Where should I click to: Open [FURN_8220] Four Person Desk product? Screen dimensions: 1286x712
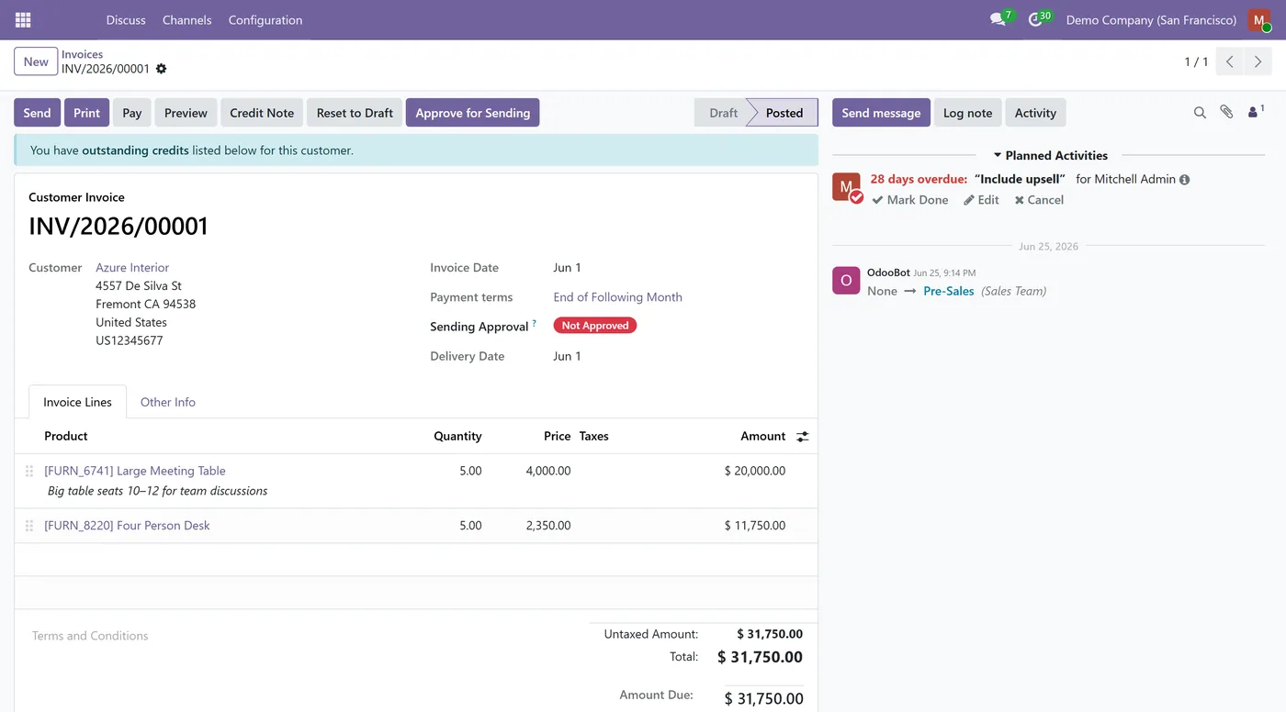click(x=127, y=526)
